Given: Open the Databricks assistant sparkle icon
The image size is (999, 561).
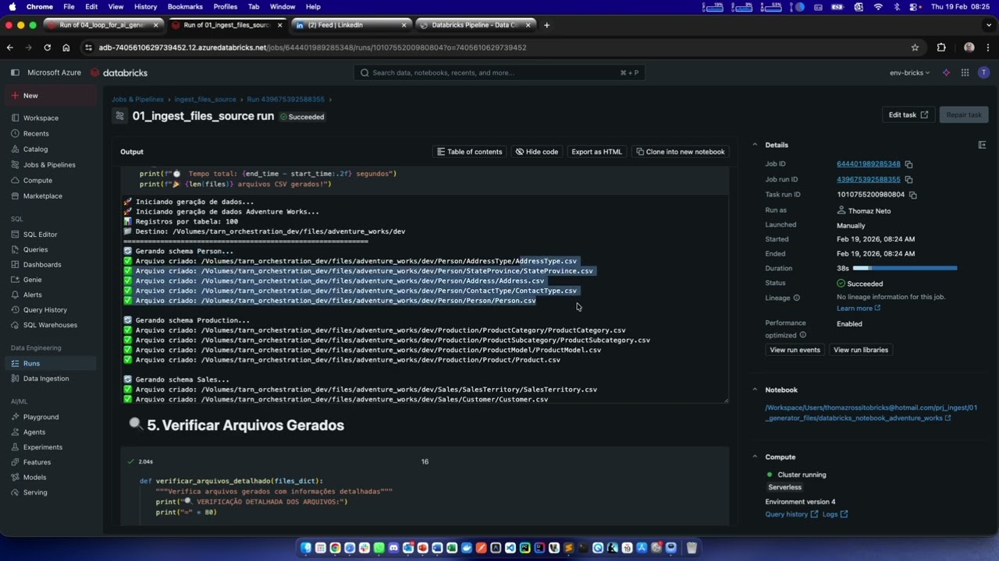Looking at the screenshot, I should (946, 72).
